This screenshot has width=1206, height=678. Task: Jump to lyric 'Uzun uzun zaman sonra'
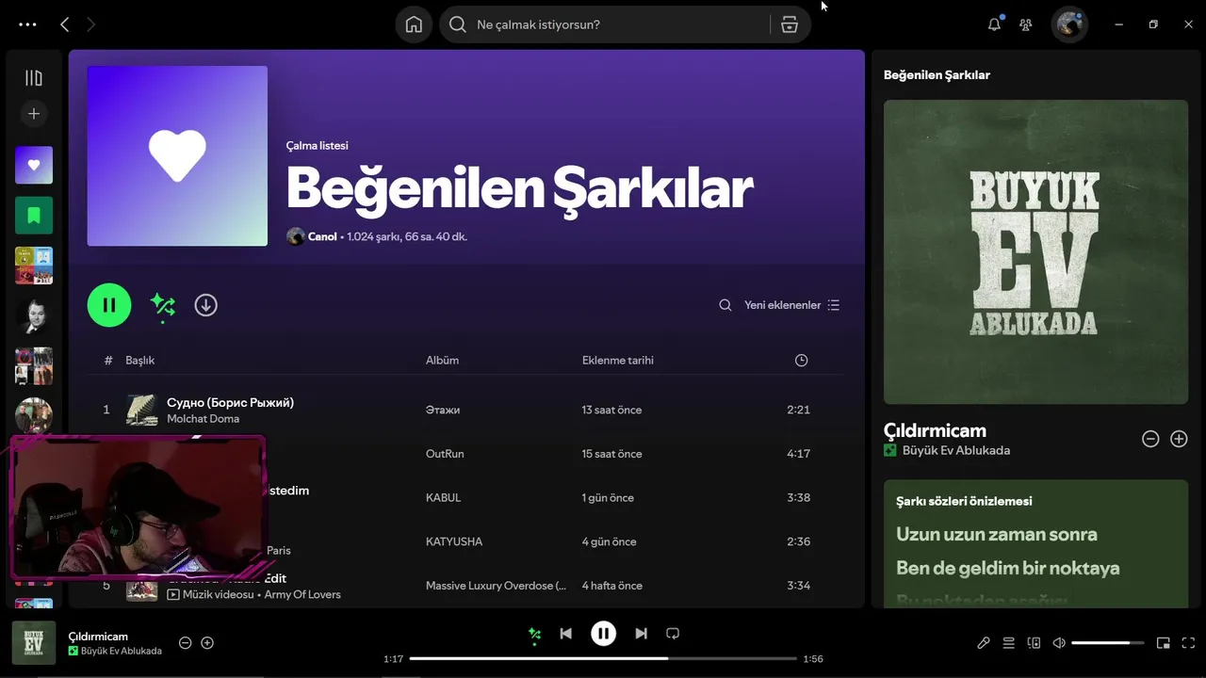pos(996,534)
